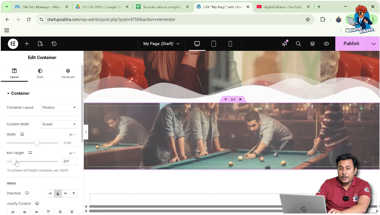Switch to the Advanced tab
This screenshot has height=215, width=380.
[68, 73]
